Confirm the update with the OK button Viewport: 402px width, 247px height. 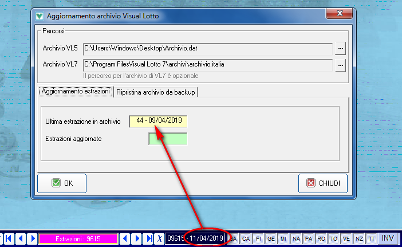click(x=62, y=183)
